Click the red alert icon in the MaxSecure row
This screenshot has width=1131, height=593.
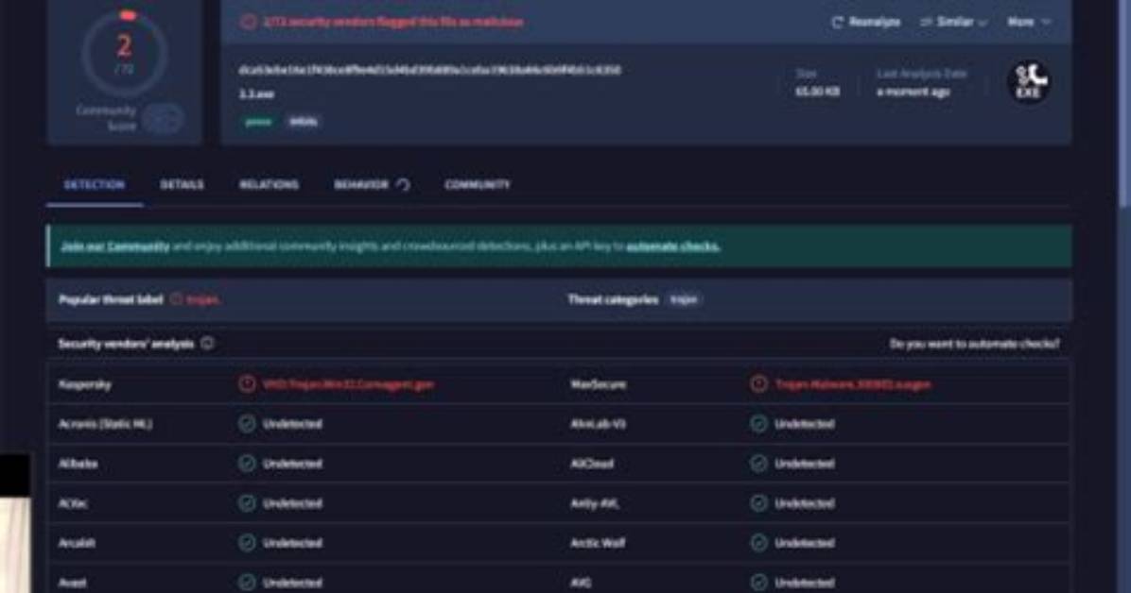[x=758, y=384]
